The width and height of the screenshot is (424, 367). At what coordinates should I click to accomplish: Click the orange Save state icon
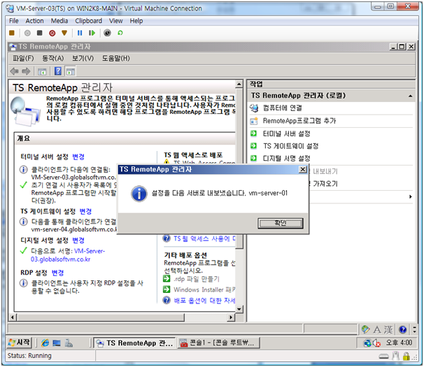click(x=64, y=33)
